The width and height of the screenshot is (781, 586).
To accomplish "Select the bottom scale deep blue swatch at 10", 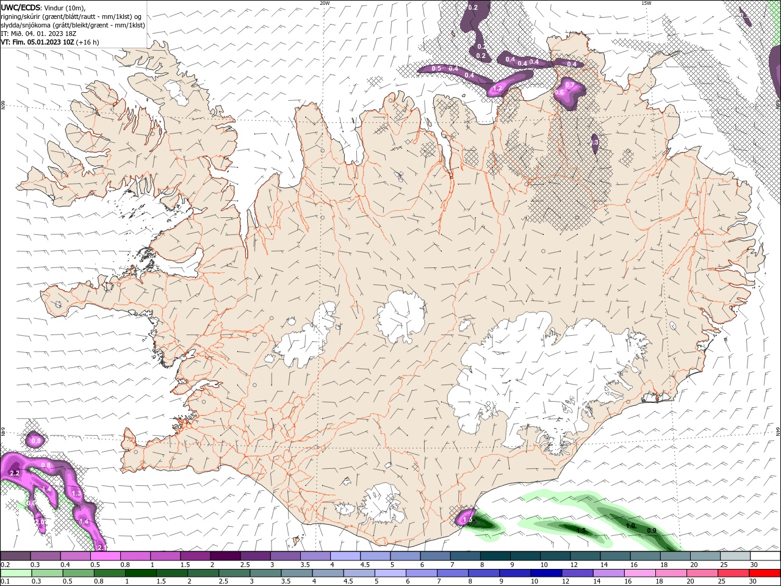I will (546, 573).
